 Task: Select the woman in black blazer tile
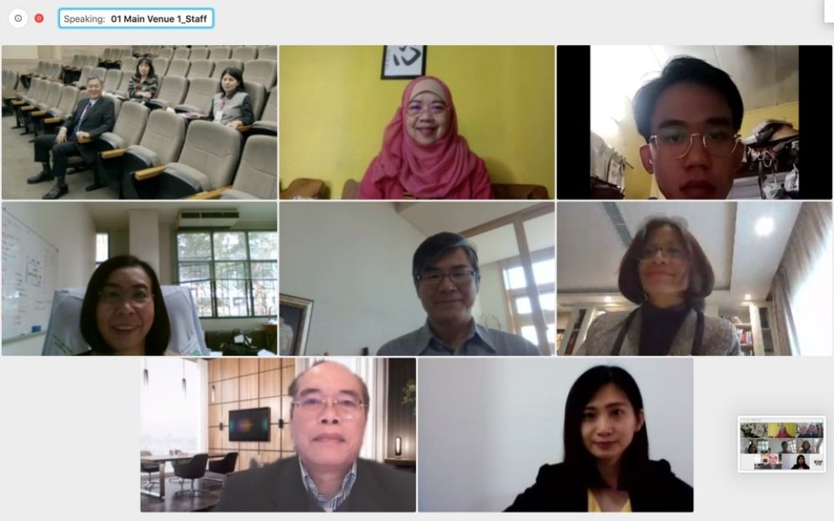(x=555, y=435)
